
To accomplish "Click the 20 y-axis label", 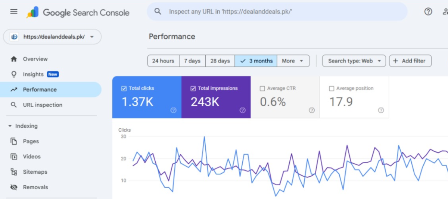I will 124,159.
